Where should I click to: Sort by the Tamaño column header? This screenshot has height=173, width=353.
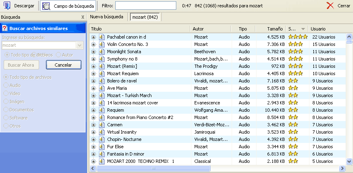pos(271,29)
